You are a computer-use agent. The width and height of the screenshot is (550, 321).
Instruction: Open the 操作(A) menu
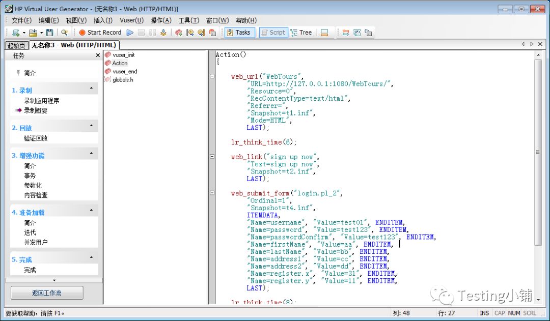[161, 21]
